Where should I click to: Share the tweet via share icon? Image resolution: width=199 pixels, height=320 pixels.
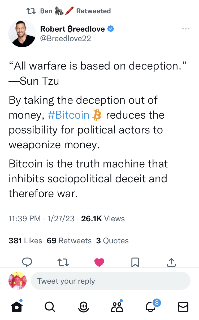point(171,262)
